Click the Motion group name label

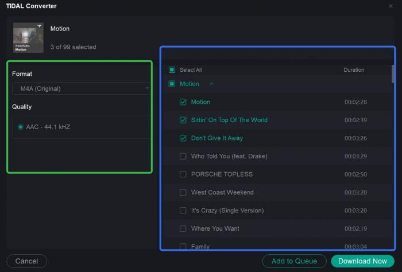pos(189,84)
